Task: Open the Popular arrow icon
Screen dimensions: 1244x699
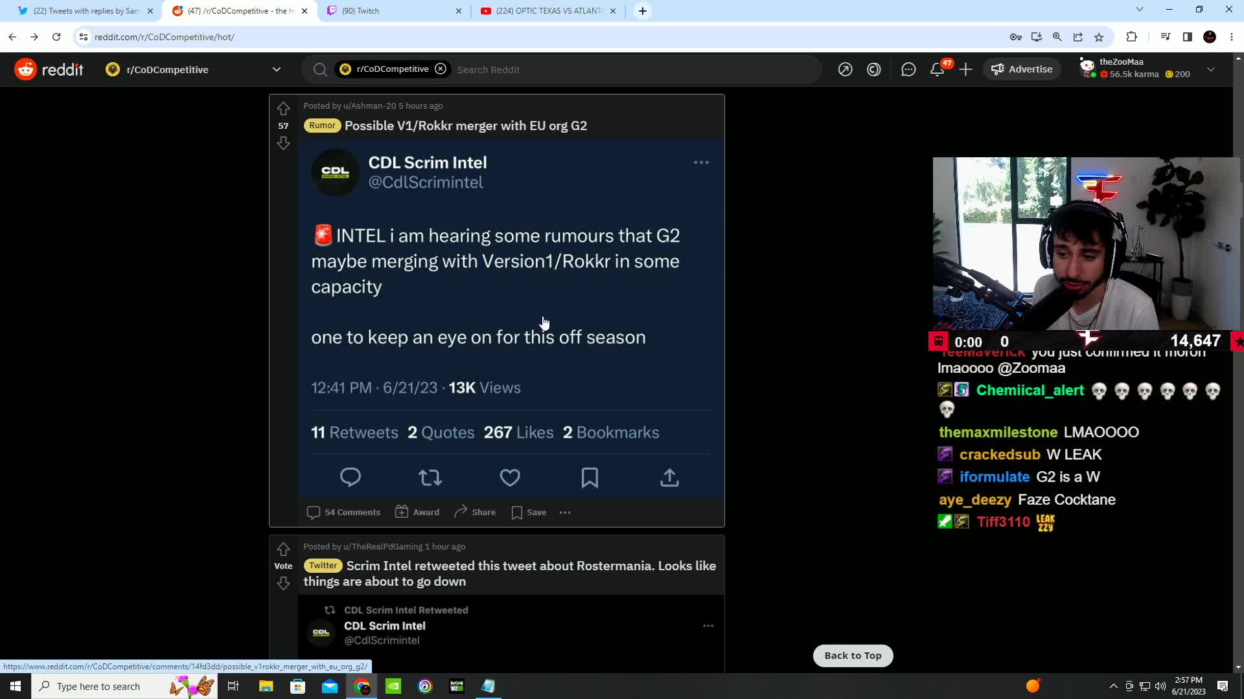Action: pos(845,69)
